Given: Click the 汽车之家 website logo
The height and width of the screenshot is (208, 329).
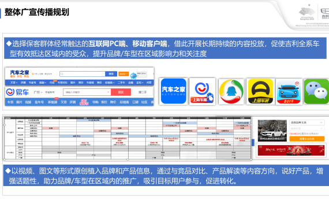Looking at the screenshot, I should [20, 73].
